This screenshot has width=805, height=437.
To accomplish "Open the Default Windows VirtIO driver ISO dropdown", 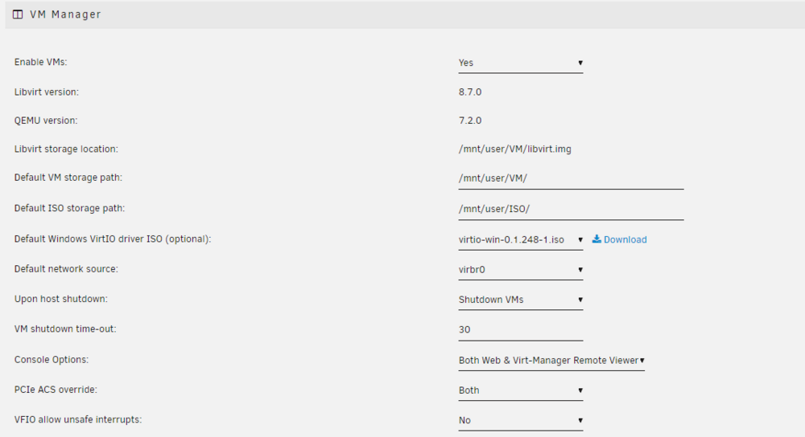I will click(521, 239).
